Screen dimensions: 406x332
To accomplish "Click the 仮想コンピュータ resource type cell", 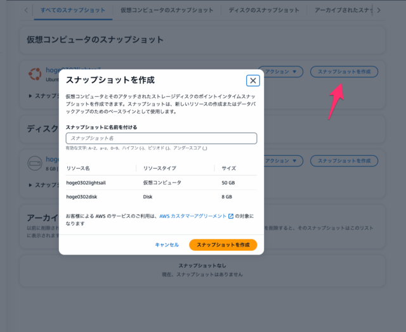I will 162,183.
